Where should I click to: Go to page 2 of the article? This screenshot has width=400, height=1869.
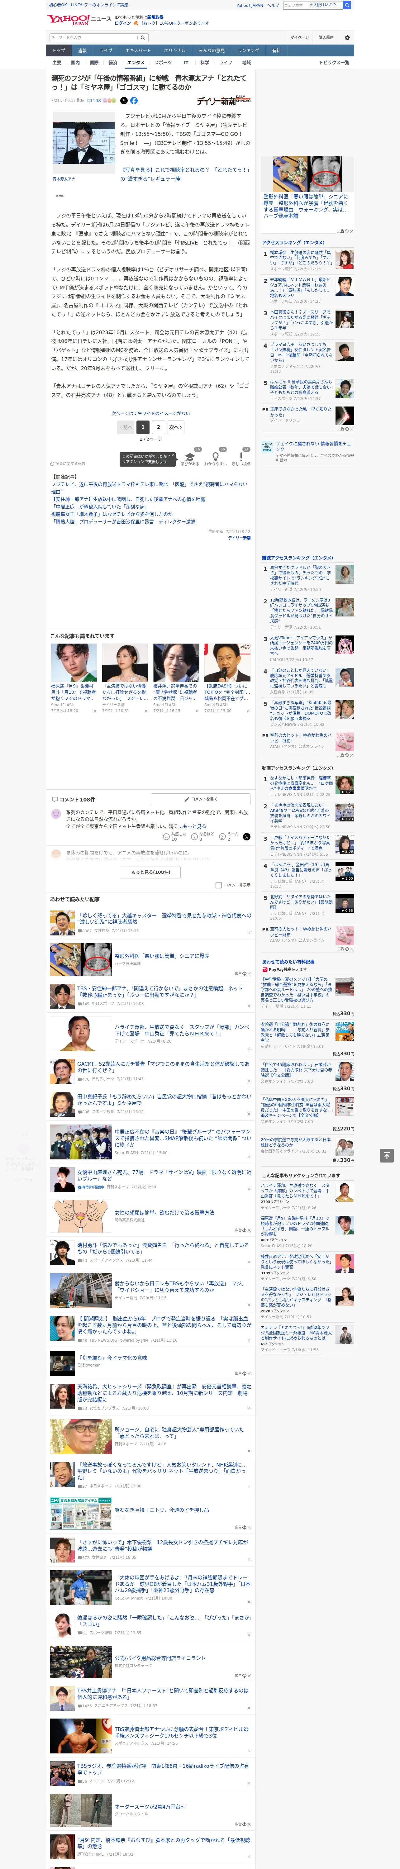[158, 427]
